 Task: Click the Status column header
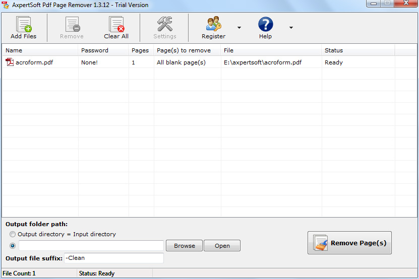click(x=358, y=50)
